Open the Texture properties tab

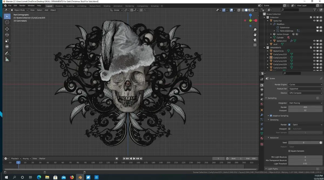tap(262, 144)
